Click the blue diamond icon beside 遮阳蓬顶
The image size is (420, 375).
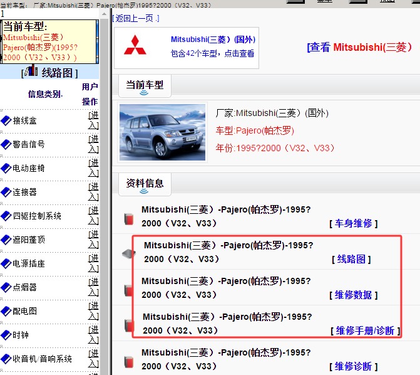point(6,240)
